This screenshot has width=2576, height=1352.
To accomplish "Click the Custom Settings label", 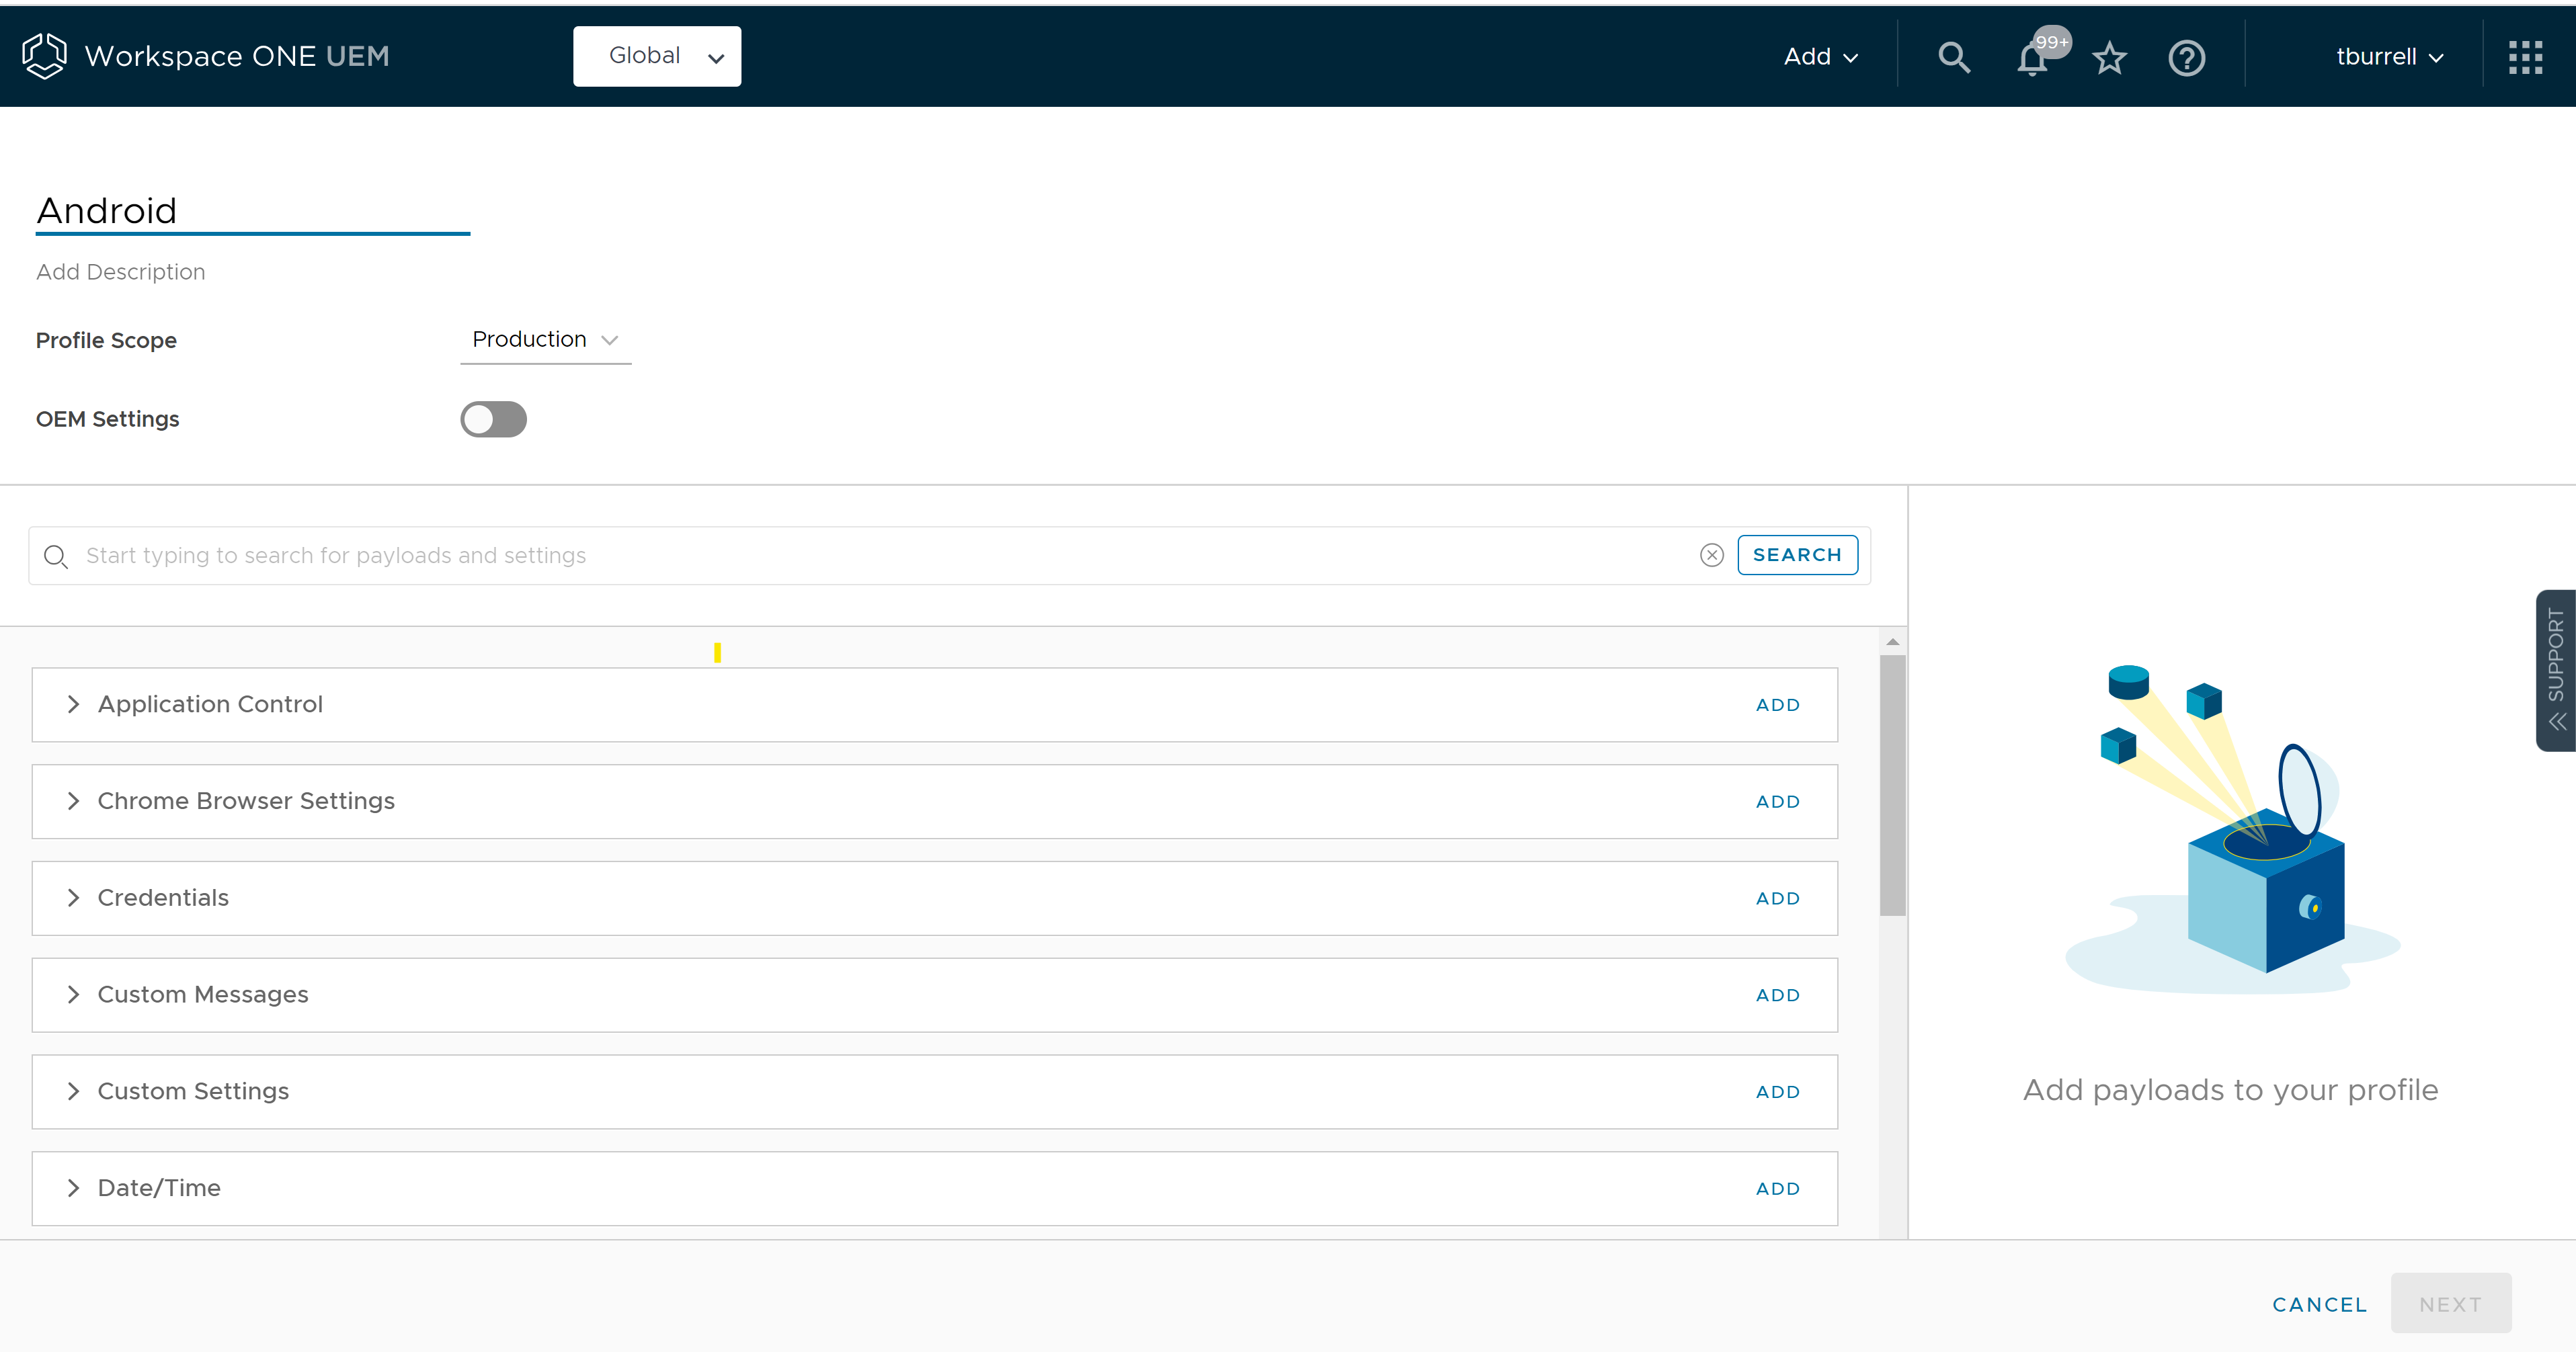I will click(x=193, y=1091).
